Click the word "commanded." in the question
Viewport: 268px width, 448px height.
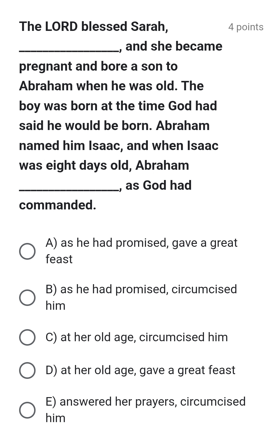[58, 205]
